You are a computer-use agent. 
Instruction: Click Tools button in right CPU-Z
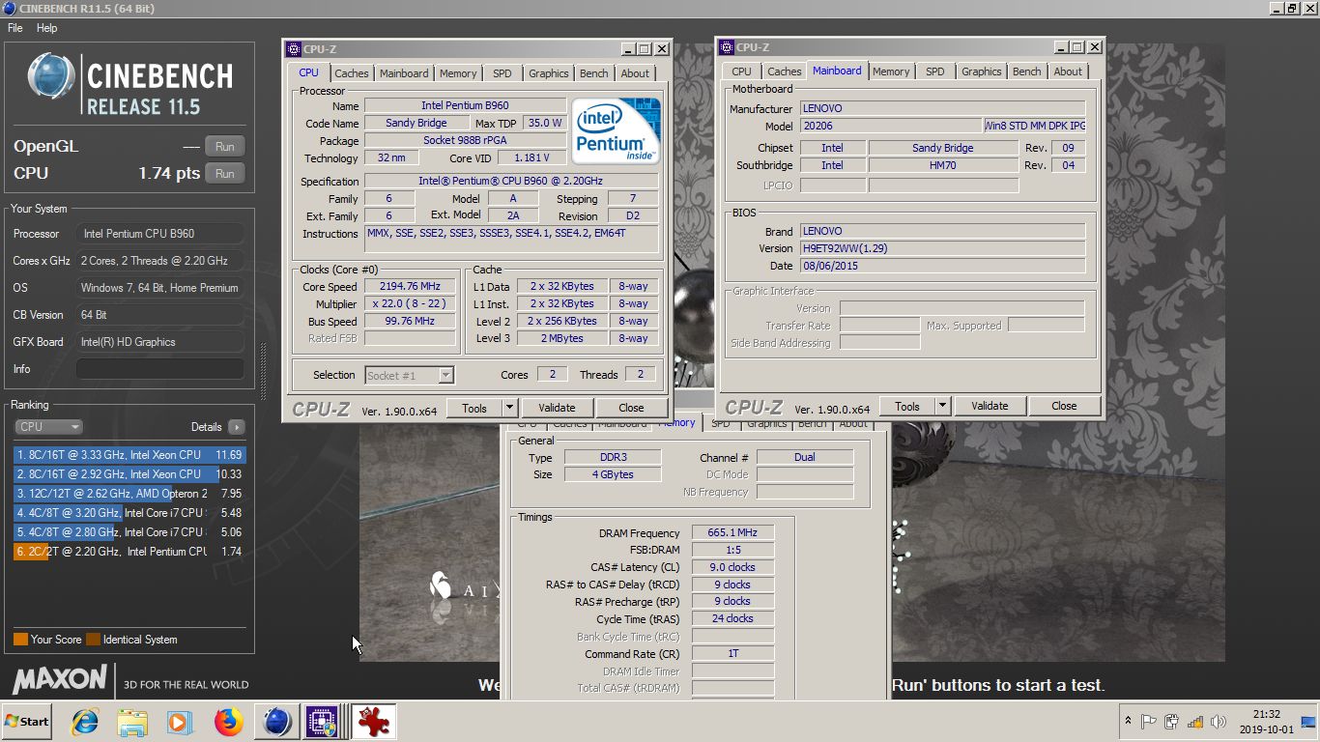907,407
